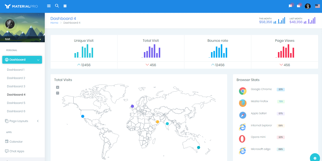Click the profile avatar in top bar
322x161 pixels.
(308, 6)
